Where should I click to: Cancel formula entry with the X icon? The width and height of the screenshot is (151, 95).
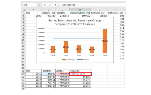pyautogui.click(x=45, y=5)
